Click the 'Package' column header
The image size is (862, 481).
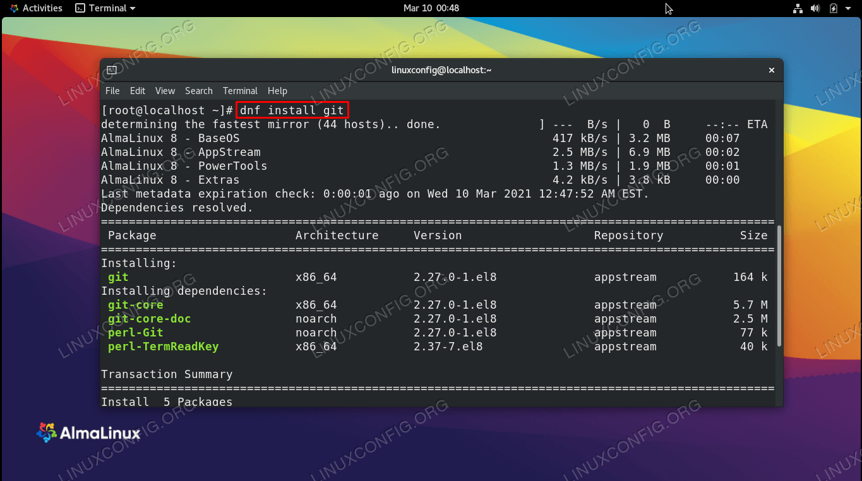point(132,235)
